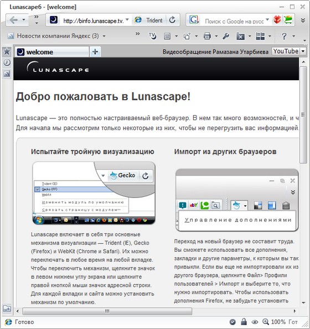Click the horizontal scrollbar thumb
The image size is (310, 329).
107,311
